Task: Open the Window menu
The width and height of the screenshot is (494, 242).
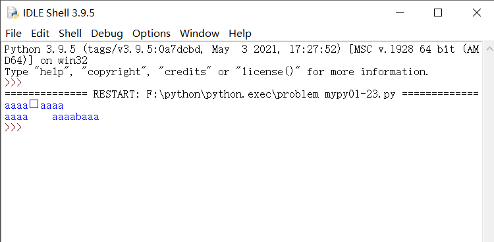Action: click(x=200, y=34)
